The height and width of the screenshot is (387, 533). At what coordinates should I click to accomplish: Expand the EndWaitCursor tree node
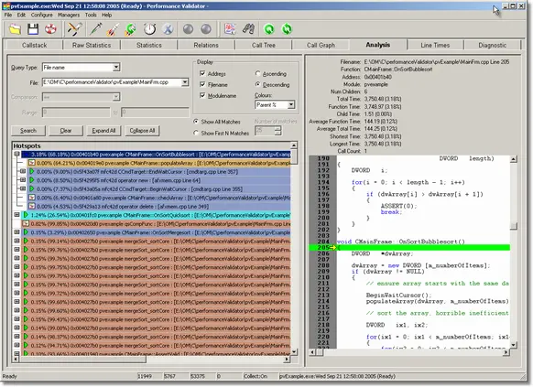tap(22, 171)
